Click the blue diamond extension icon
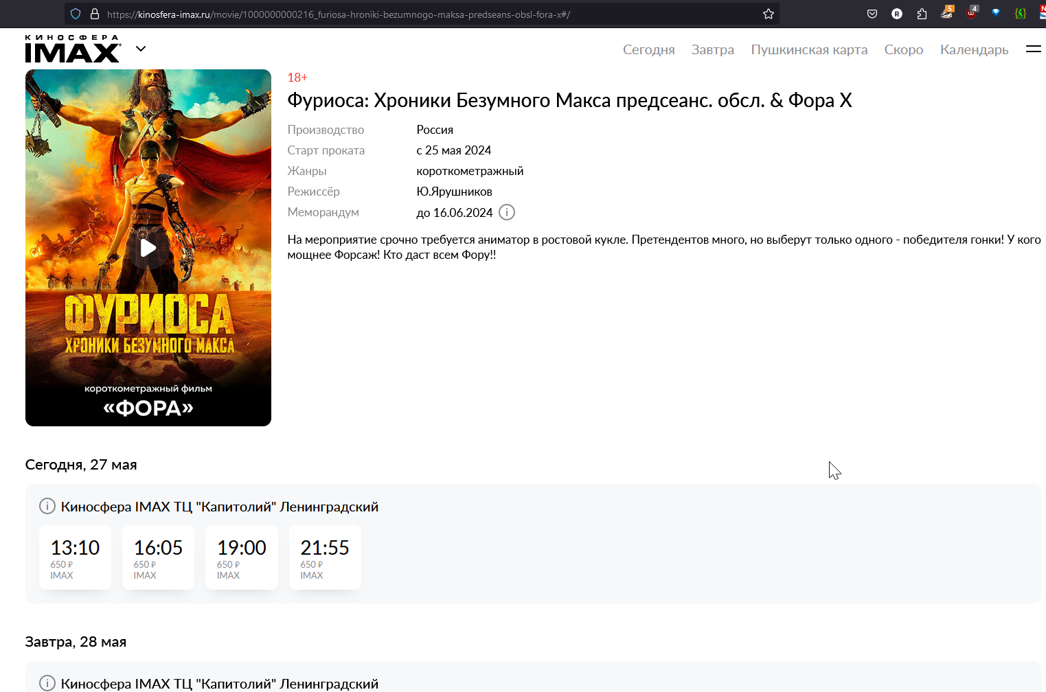The width and height of the screenshot is (1046, 692). [996, 13]
